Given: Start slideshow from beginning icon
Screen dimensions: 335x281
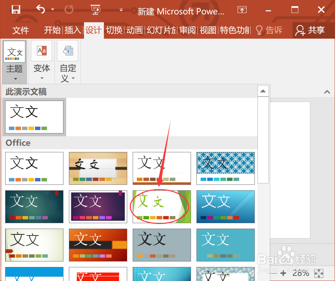Looking at the screenshot, I should (x=96, y=10).
